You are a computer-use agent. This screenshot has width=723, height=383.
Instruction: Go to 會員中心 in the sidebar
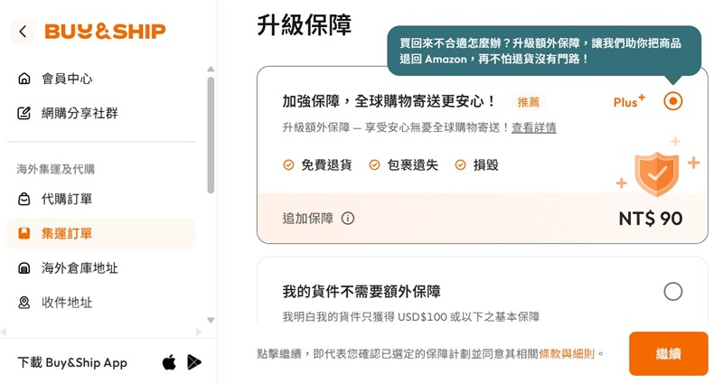[x=67, y=79]
